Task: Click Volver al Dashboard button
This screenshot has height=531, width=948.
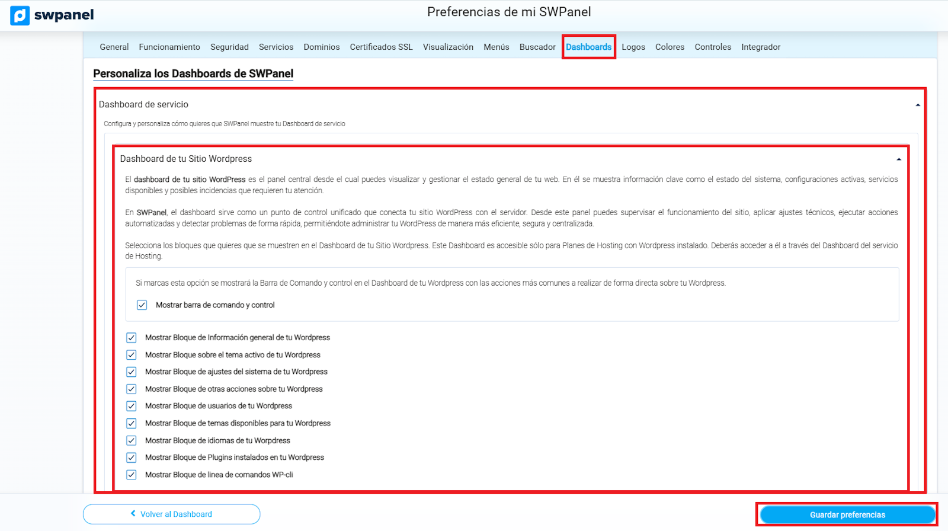Action: click(171, 514)
